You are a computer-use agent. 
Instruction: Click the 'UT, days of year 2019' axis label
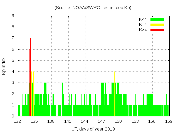coord(93,129)
